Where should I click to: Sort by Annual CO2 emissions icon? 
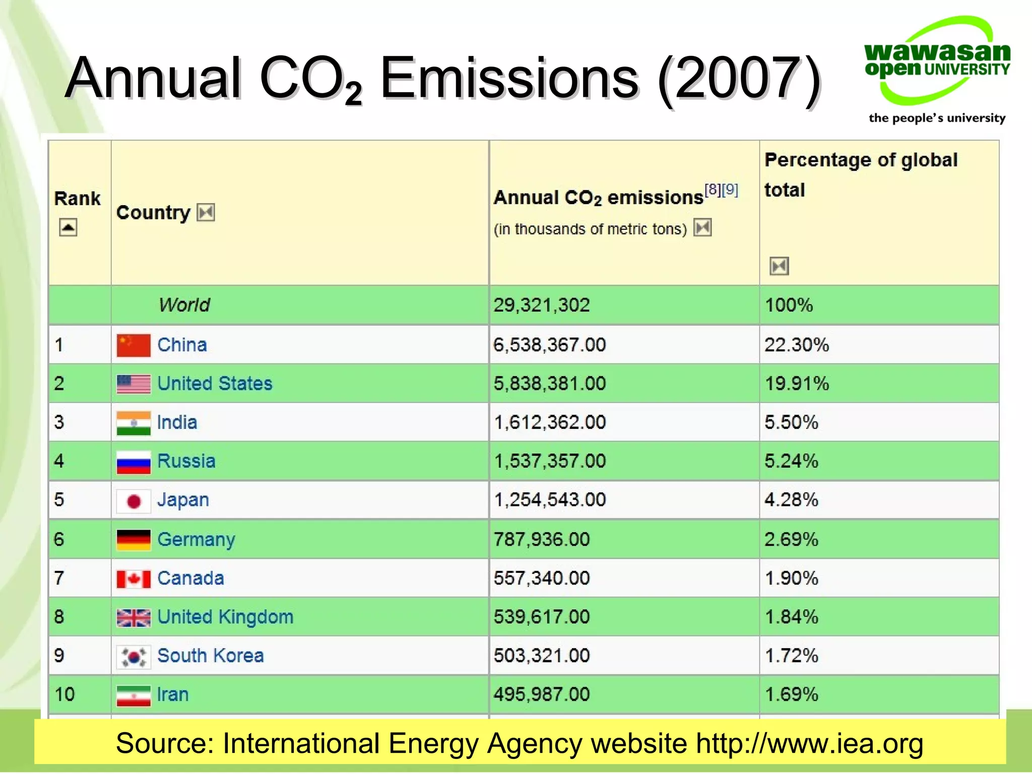(x=702, y=228)
